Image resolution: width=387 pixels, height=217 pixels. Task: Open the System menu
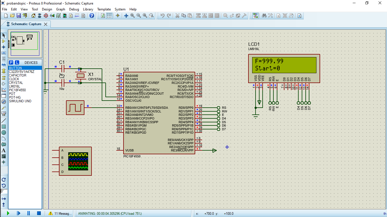[x=120, y=9]
